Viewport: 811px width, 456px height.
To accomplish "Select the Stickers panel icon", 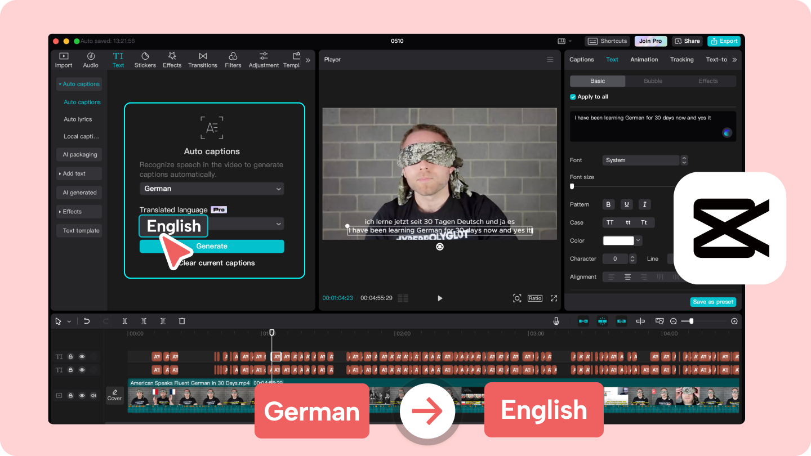I will [145, 59].
